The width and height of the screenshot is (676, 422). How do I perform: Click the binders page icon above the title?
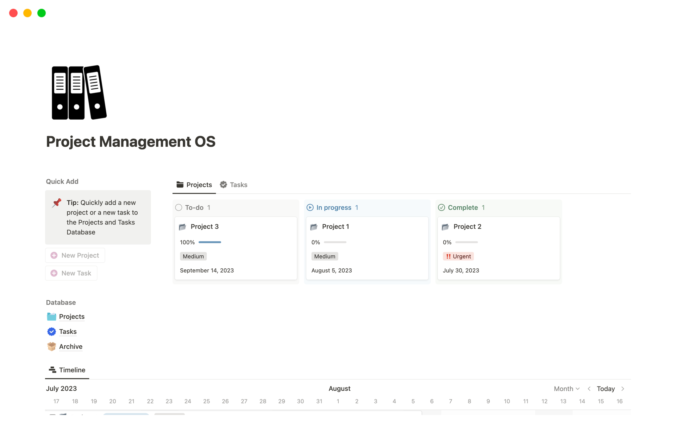pyautogui.click(x=79, y=92)
